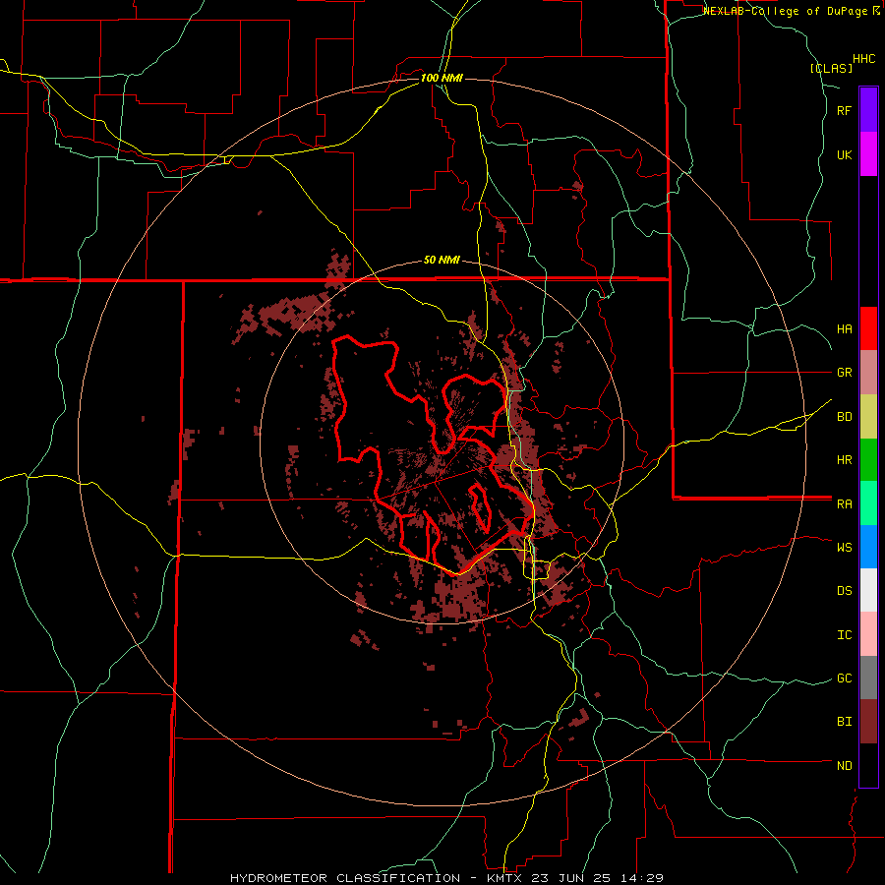885x885 pixels.
Task: Click the '[CLAS]' units label
Action: (x=831, y=69)
